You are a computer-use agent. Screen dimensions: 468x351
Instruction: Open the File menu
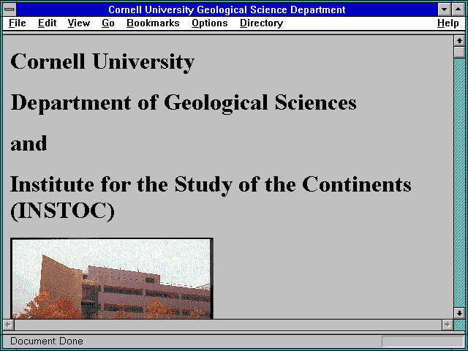pos(18,23)
